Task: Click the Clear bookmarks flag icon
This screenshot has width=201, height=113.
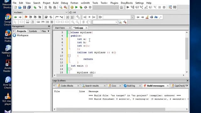Action: (x=40, y=17)
